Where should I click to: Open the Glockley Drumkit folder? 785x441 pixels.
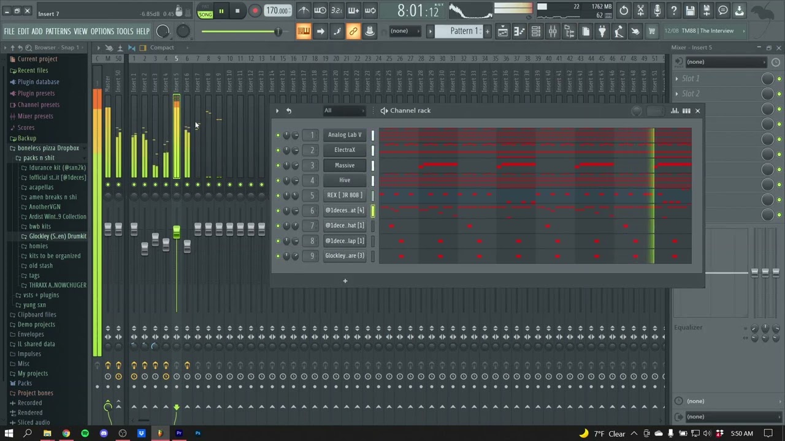point(57,236)
